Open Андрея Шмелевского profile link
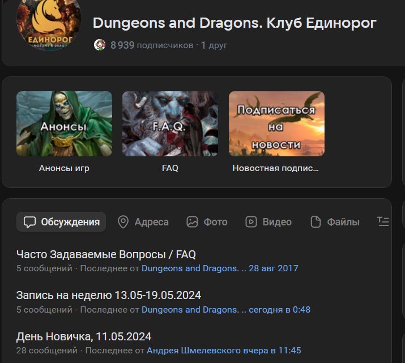 (x=194, y=351)
